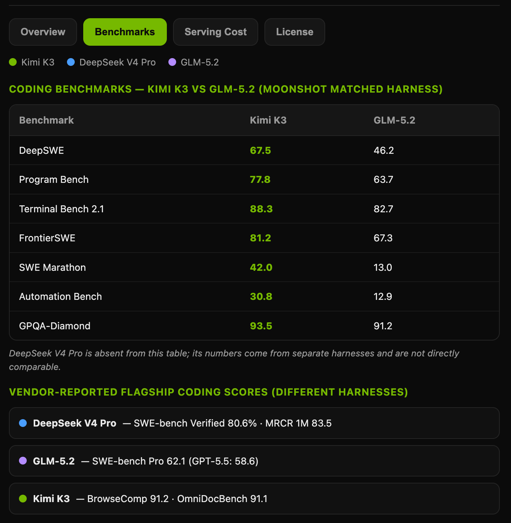
Task: Click the purple dot in the SWE-bench Pro card
Action: (23, 461)
